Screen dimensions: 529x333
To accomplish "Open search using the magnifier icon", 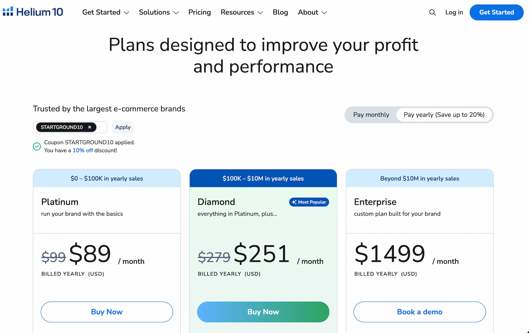I will [x=432, y=12].
